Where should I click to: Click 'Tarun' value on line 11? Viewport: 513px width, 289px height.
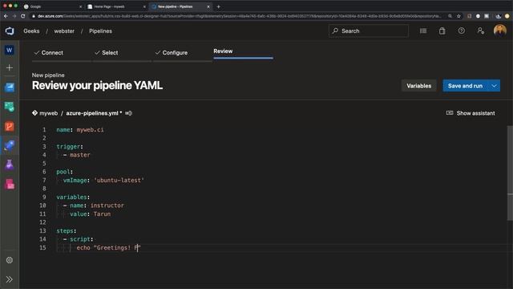click(x=102, y=214)
